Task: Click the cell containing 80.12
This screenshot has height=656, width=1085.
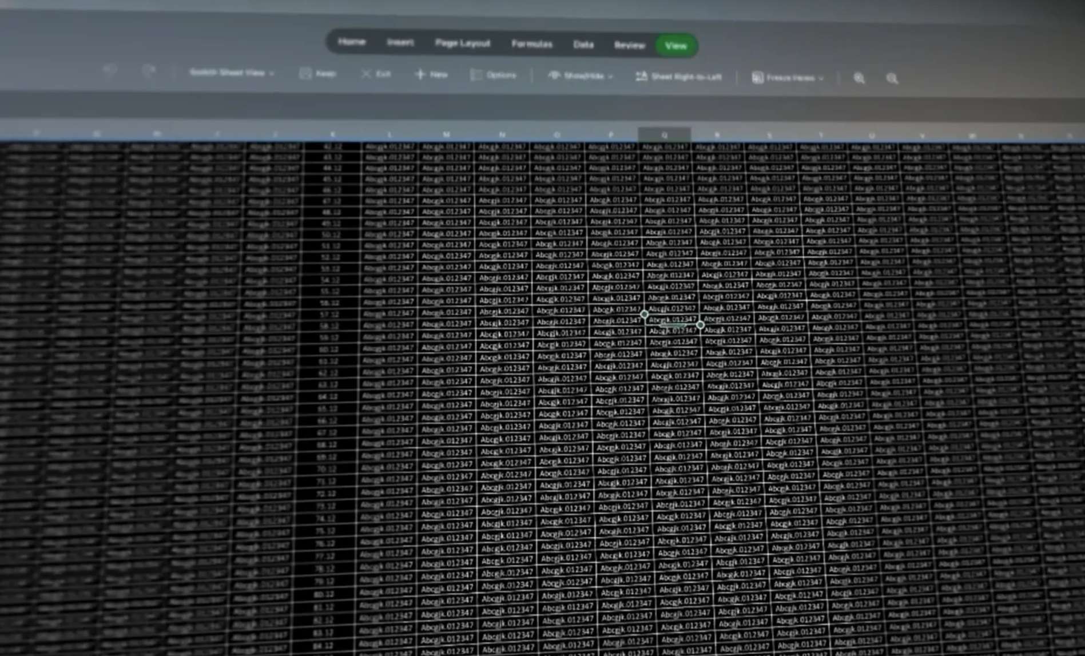Action: point(324,594)
